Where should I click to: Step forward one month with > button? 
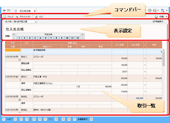pos(83,38)
